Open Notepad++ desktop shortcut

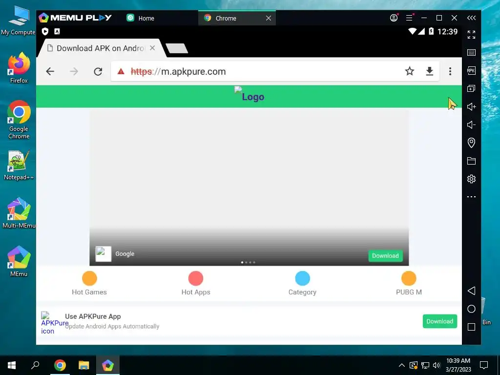coord(19,165)
